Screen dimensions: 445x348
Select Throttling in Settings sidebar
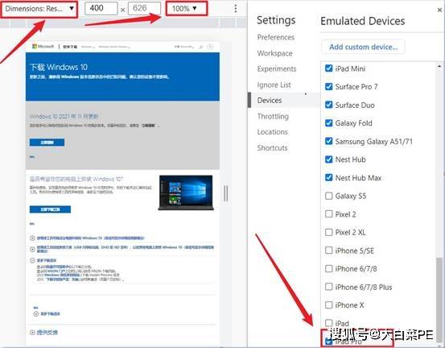click(273, 116)
